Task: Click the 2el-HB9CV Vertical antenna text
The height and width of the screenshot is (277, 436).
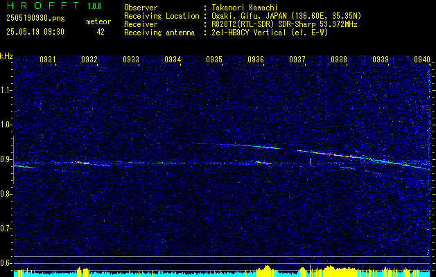Action: [270, 33]
